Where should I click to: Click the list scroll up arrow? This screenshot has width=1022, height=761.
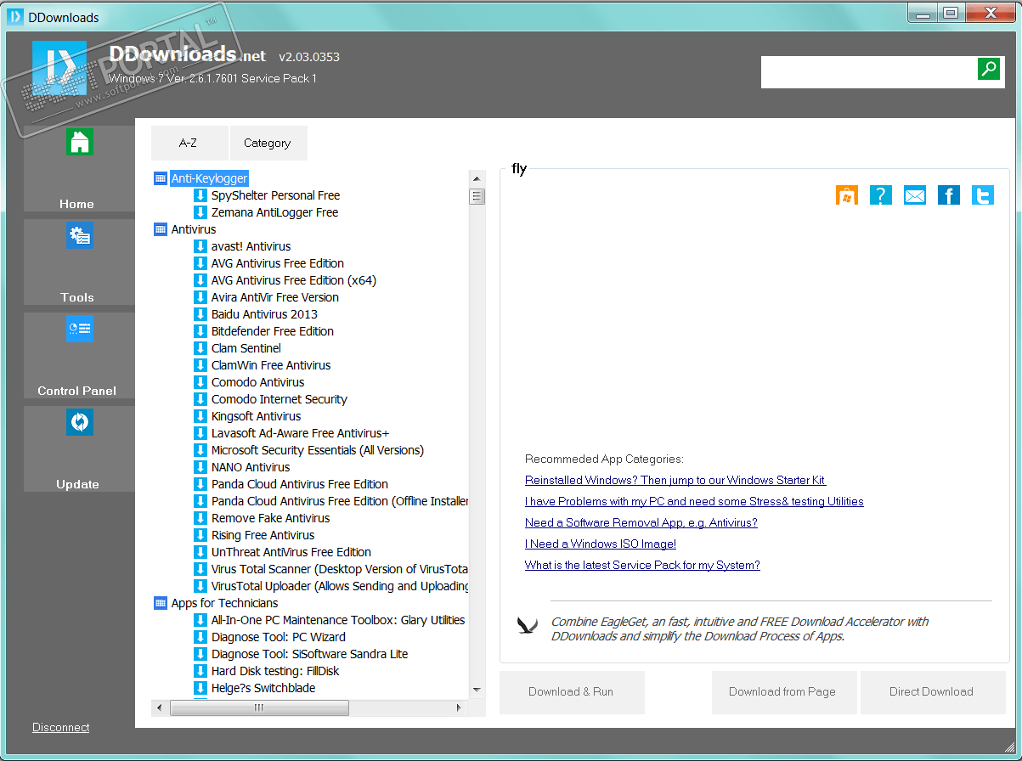pos(477,178)
